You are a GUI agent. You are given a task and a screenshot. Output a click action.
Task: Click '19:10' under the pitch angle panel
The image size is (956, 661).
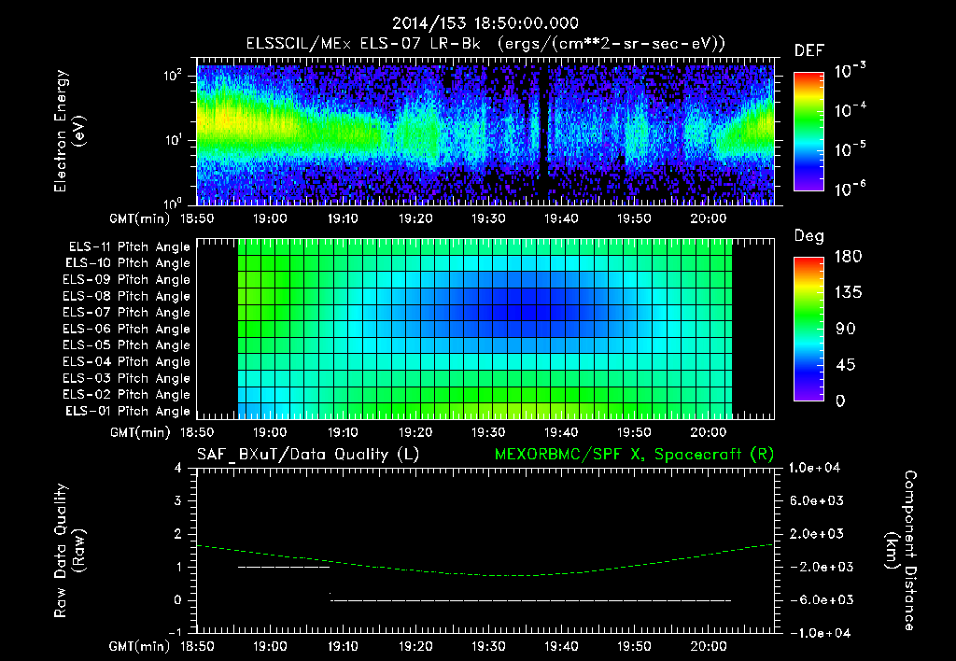click(343, 432)
